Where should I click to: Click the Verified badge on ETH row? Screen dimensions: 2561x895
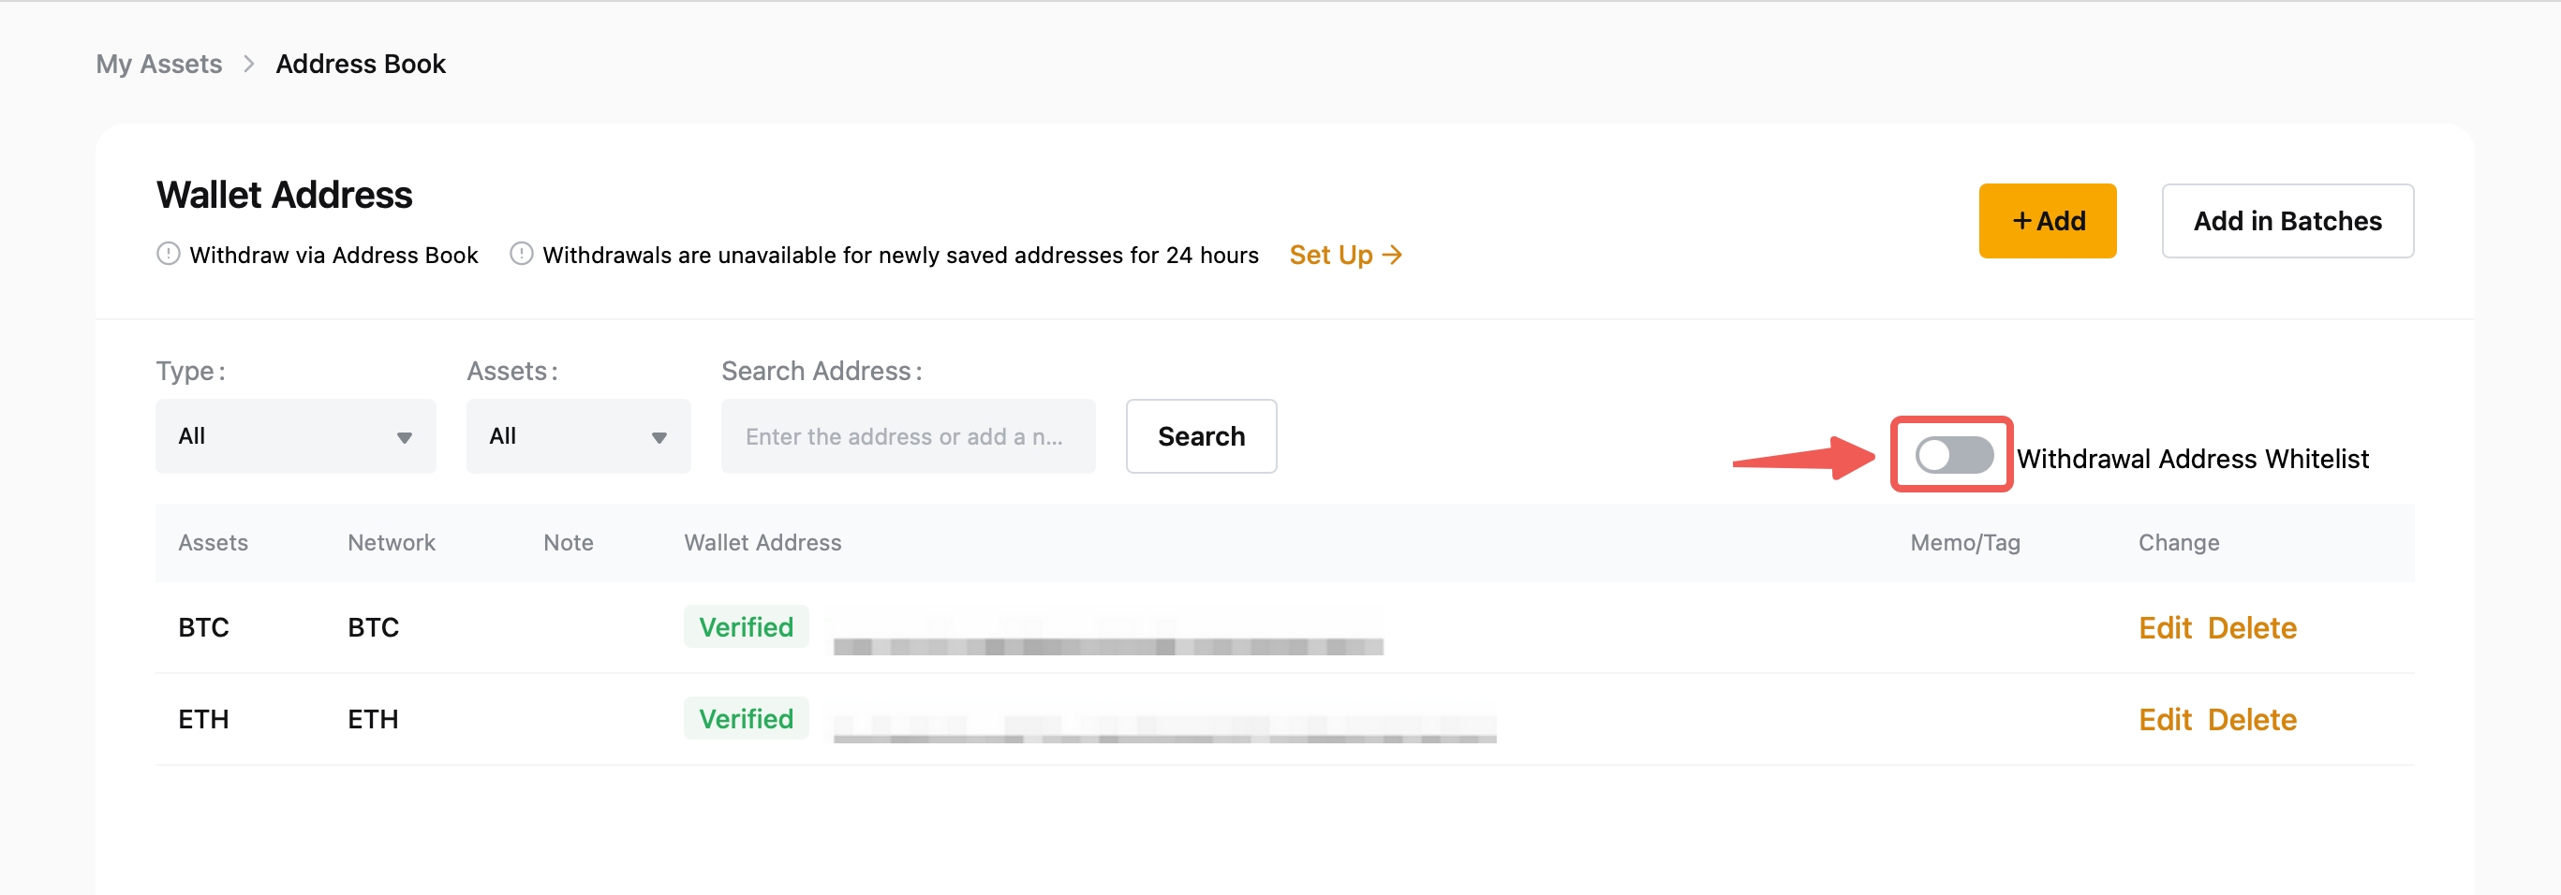(746, 718)
